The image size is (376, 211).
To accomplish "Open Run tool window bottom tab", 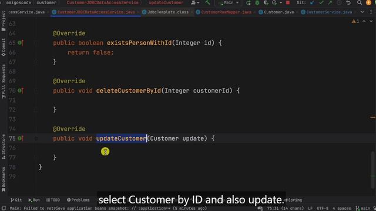I will 34,200.
